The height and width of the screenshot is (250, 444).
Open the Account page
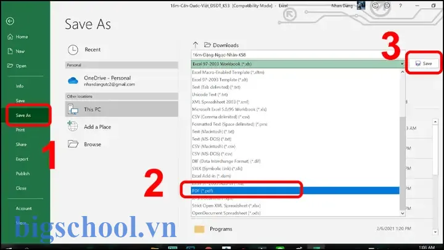click(x=24, y=209)
